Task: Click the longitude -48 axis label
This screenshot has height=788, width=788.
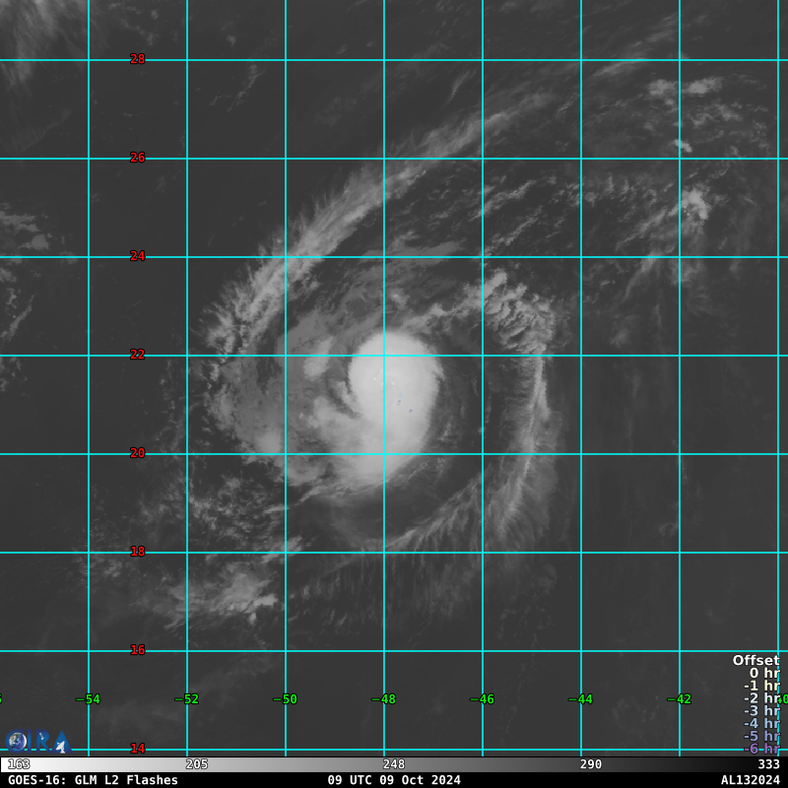Action: pos(383,699)
